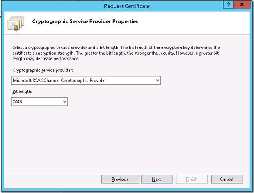Select the Microsoft RSA SChannel provider field
This screenshot has height=193, width=254.
[x=86, y=80]
